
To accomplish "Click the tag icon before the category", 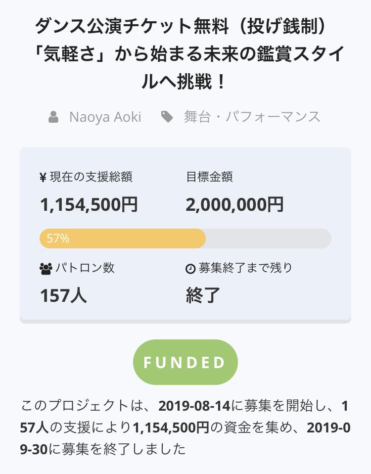I will pyautogui.click(x=167, y=117).
